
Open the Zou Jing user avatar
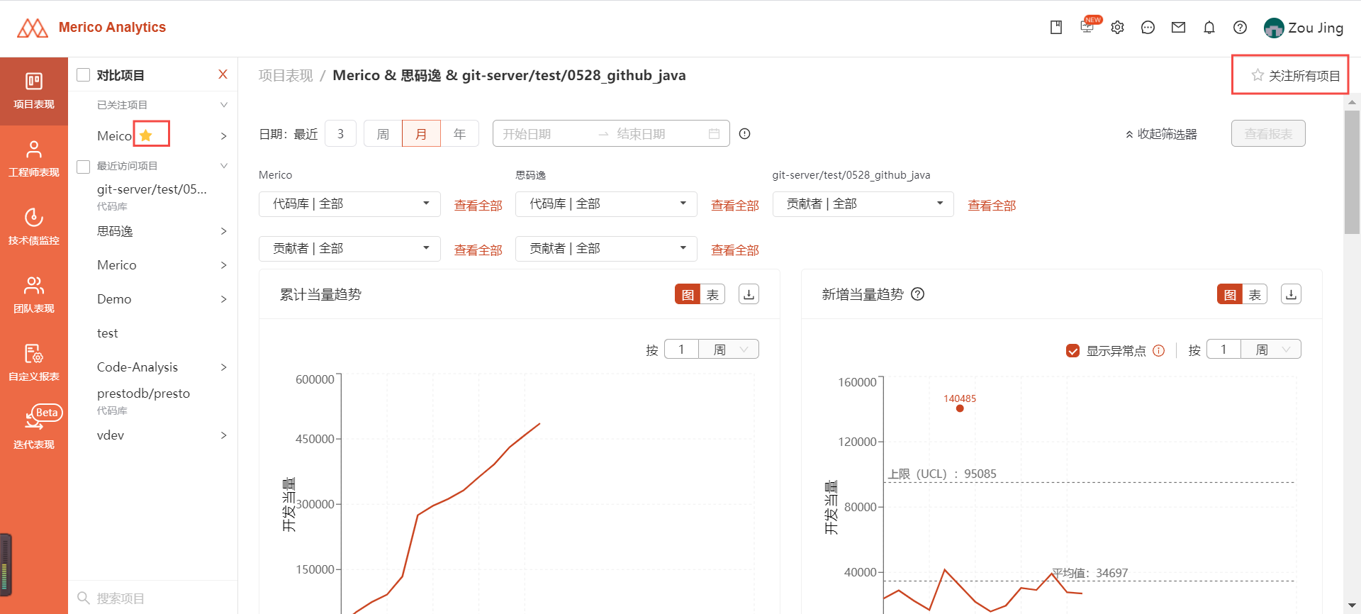coord(1274,28)
